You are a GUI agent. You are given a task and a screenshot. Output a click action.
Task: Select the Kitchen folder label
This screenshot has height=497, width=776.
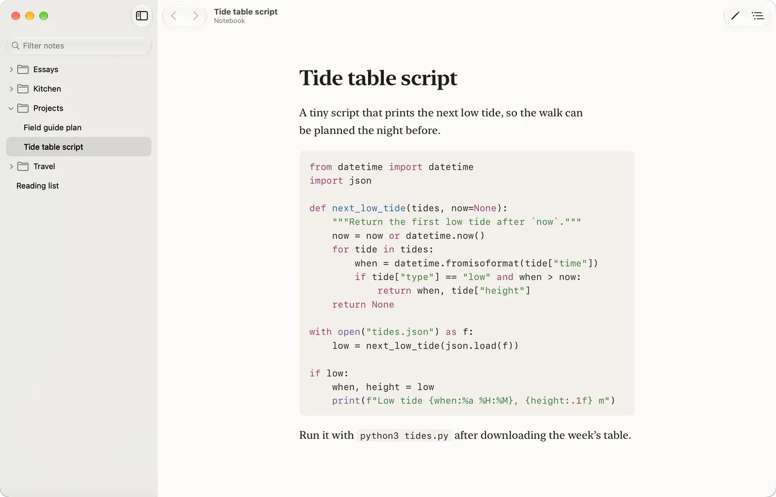(47, 88)
